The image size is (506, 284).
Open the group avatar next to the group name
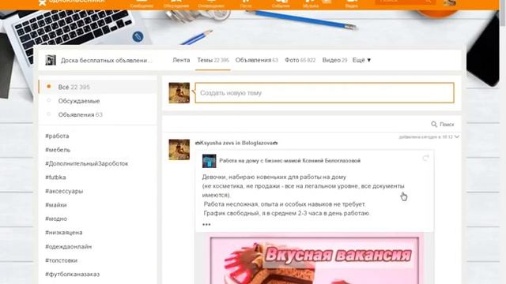(x=51, y=60)
